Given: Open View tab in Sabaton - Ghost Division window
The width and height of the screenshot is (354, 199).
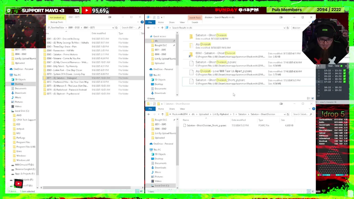Looking at the screenshot, I should point(182,109).
